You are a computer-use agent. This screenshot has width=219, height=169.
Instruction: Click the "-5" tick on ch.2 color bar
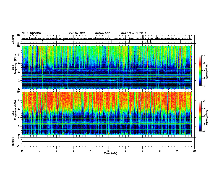pos(204,116)
